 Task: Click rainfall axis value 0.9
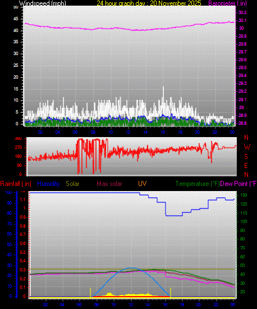click(23, 217)
